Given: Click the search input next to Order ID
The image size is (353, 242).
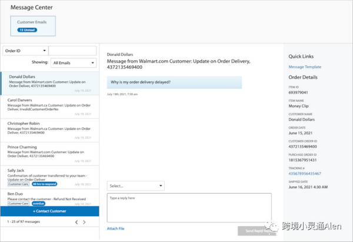Looking at the screenshot, I should point(72,51).
